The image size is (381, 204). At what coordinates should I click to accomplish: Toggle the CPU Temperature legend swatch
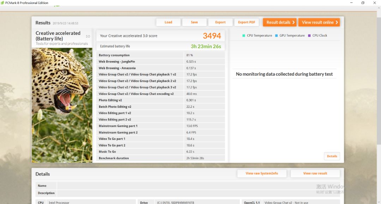click(x=244, y=36)
